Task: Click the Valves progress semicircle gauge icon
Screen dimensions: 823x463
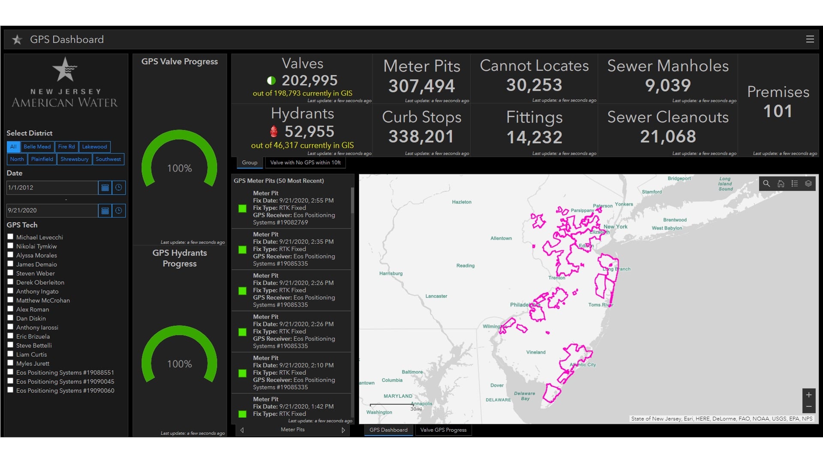Action: pos(180,167)
